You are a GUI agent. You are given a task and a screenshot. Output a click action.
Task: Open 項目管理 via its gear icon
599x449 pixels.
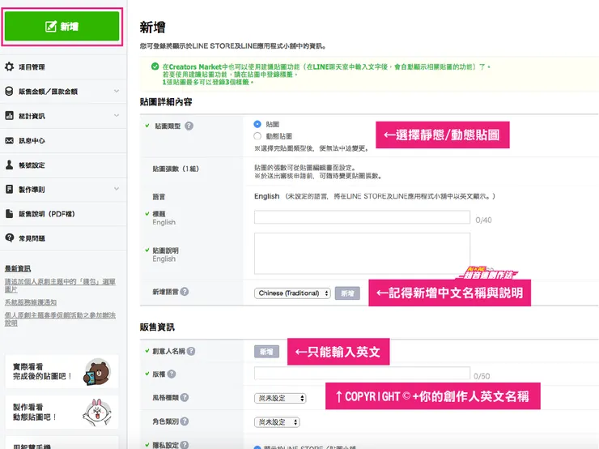[x=9, y=67]
